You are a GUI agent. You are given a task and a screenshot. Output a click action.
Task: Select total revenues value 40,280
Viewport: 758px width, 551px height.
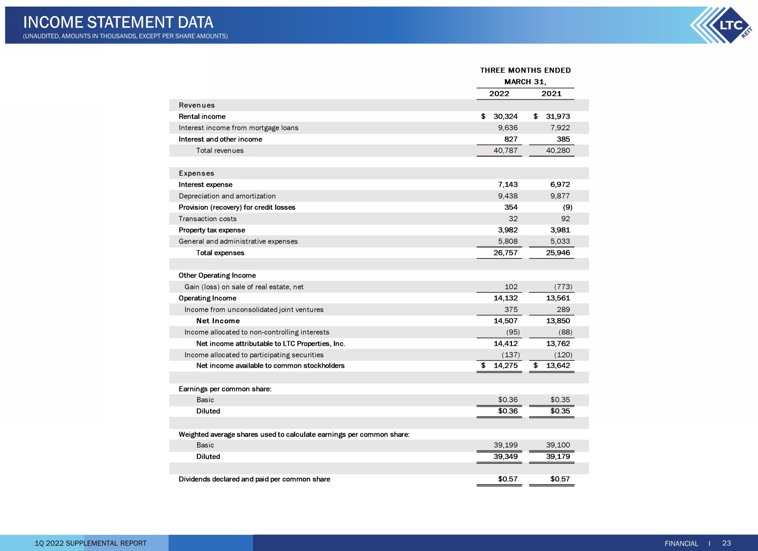point(558,151)
